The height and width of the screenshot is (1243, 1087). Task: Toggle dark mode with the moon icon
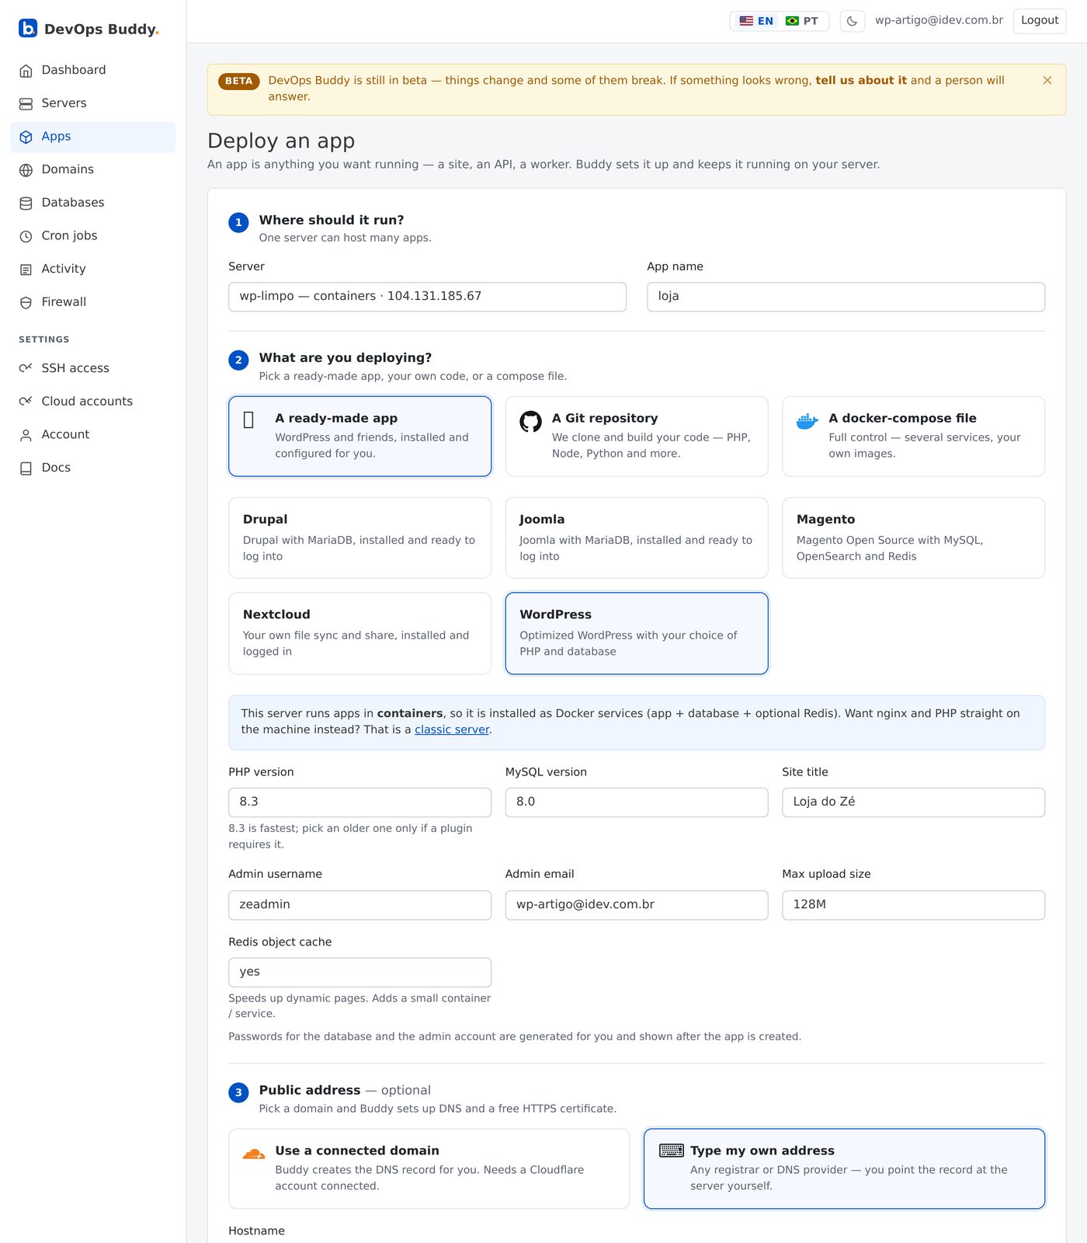pyautogui.click(x=853, y=21)
